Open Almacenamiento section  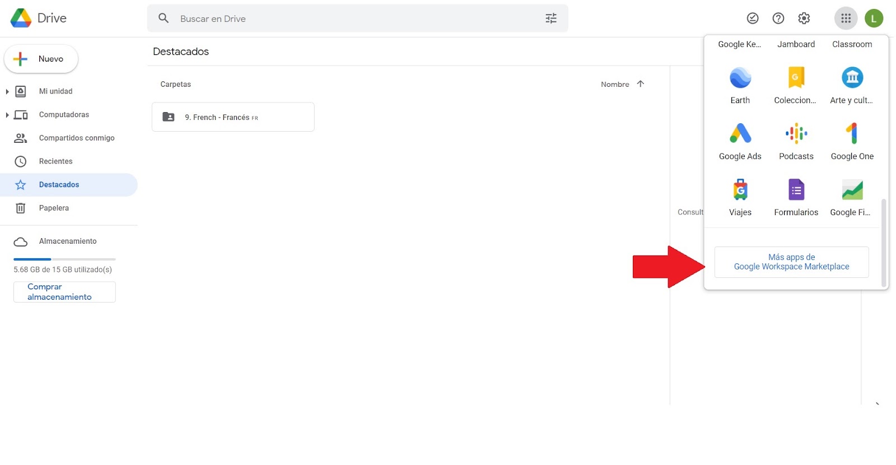tap(68, 241)
